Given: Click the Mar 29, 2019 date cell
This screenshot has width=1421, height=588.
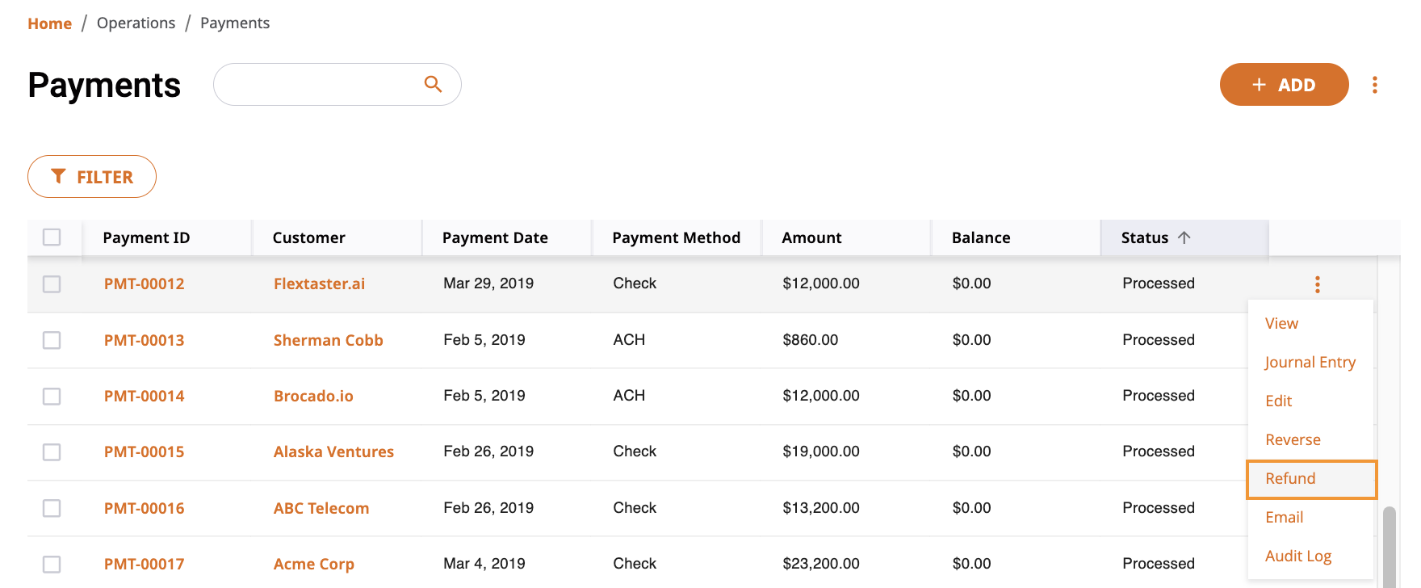Looking at the screenshot, I should coord(488,283).
